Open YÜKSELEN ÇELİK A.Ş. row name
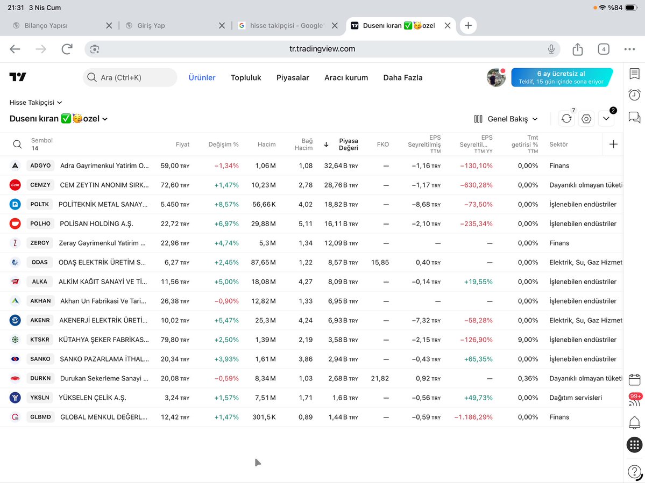The height and width of the screenshot is (483, 645). coord(93,398)
